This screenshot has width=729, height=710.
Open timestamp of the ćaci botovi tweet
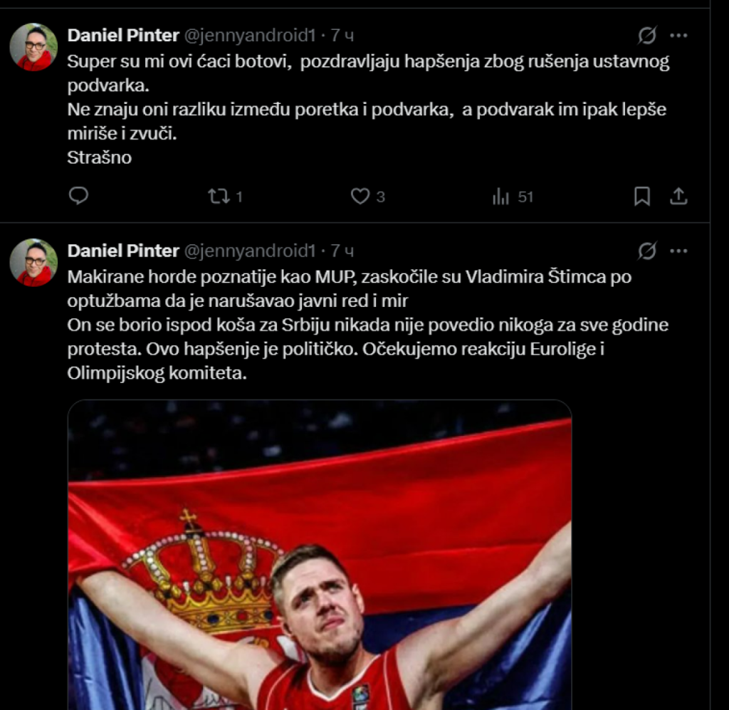342,35
